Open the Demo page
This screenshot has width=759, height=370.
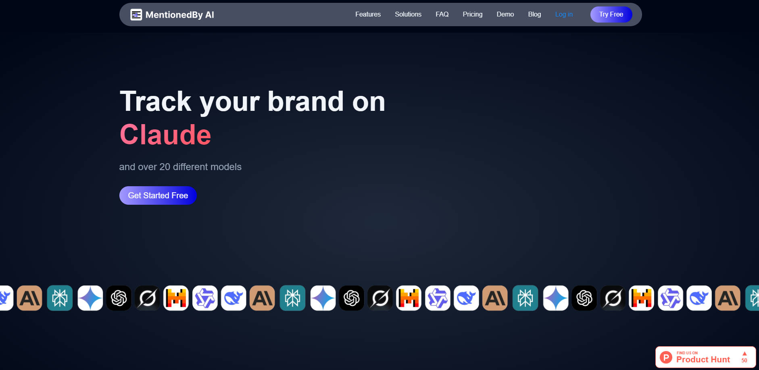(505, 14)
